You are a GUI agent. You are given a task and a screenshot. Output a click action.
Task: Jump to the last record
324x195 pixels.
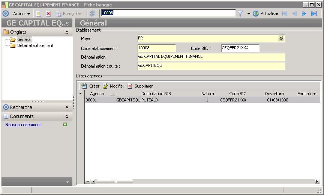point(314,14)
